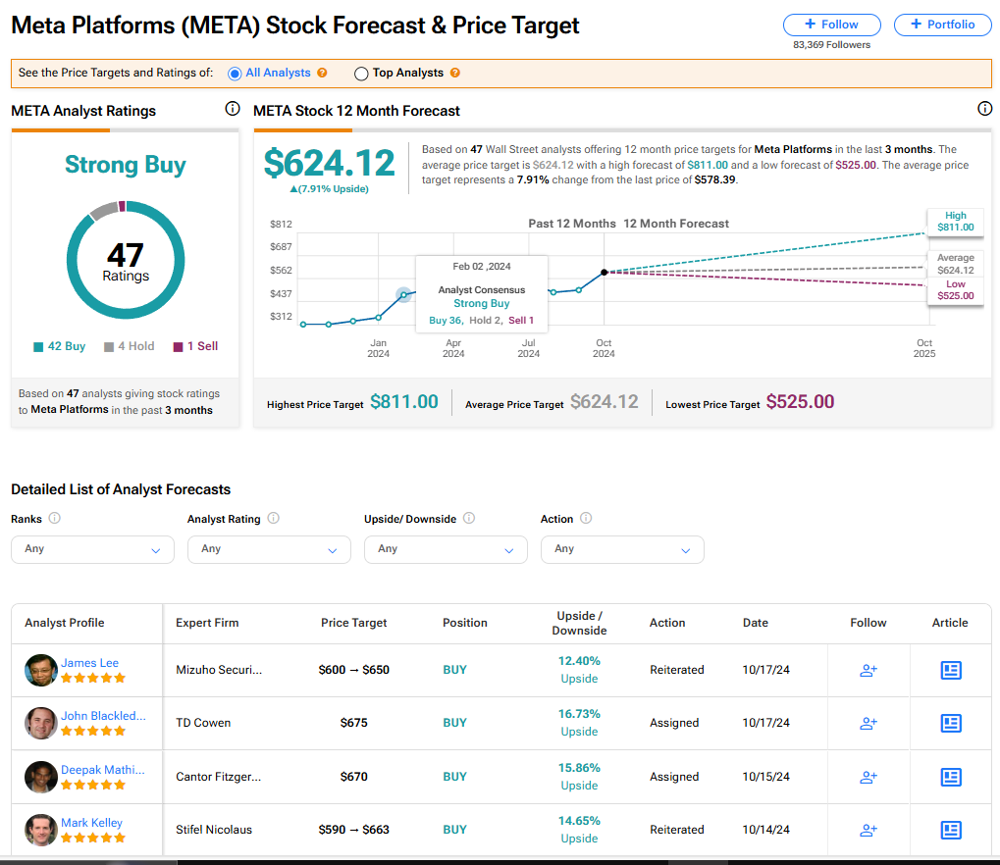The width and height of the screenshot is (1000, 865).
Task: Click the Date column header
Action: tap(755, 623)
